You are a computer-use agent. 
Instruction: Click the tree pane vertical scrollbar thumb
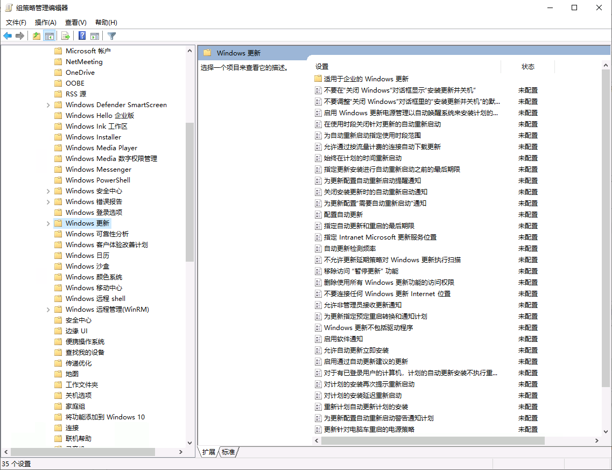click(x=189, y=192)
